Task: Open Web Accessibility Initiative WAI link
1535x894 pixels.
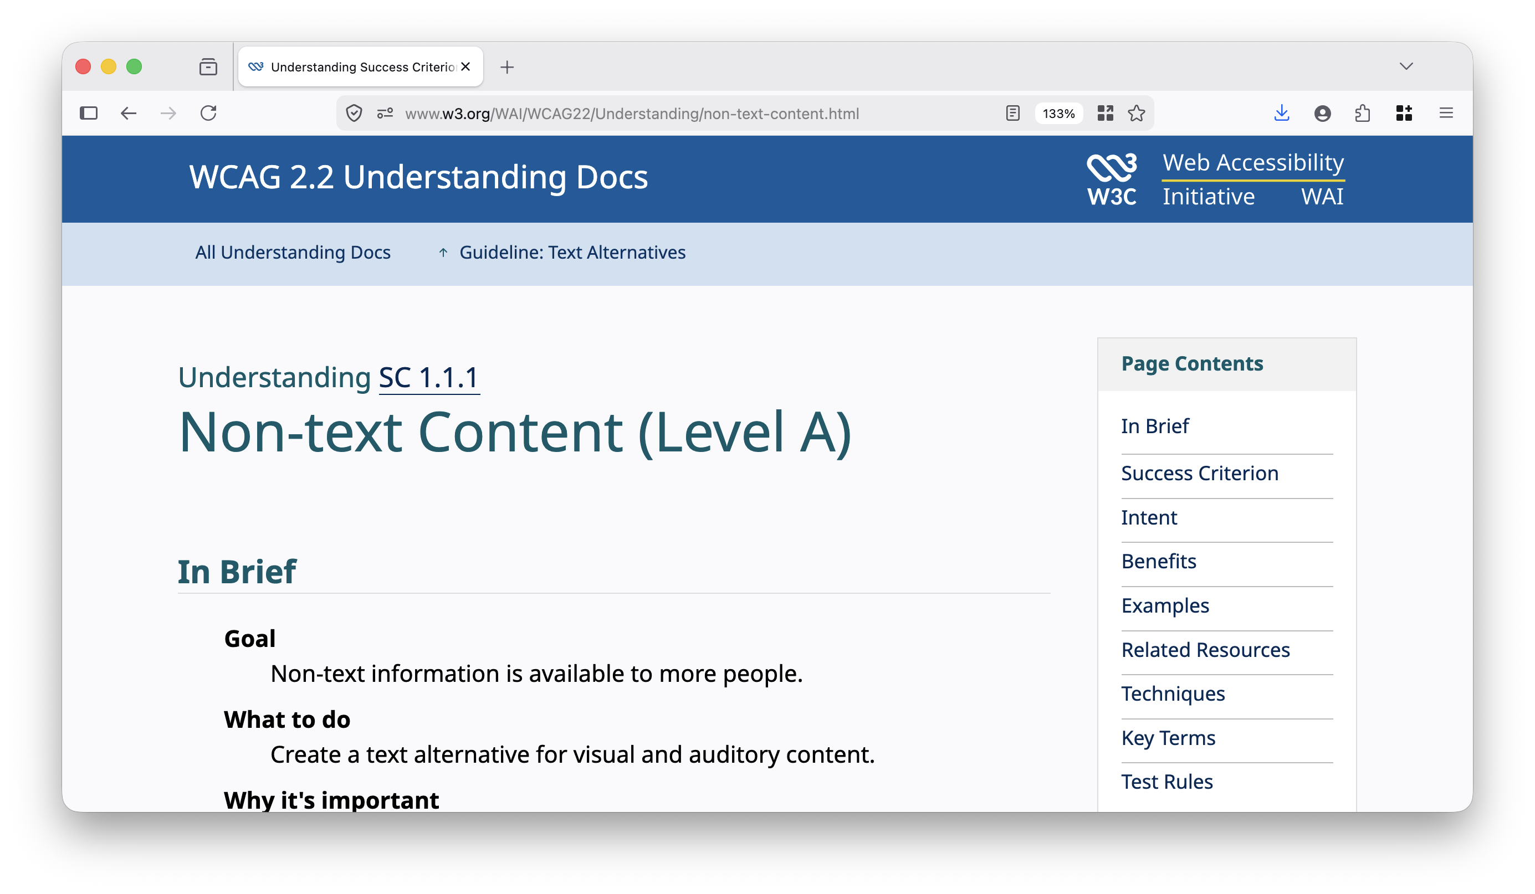Action: [1253, 179]
